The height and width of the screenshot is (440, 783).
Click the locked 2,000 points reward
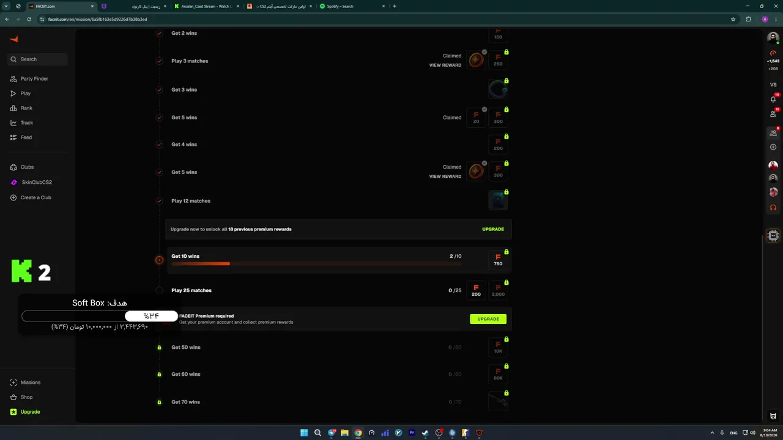tap(498, 291)
